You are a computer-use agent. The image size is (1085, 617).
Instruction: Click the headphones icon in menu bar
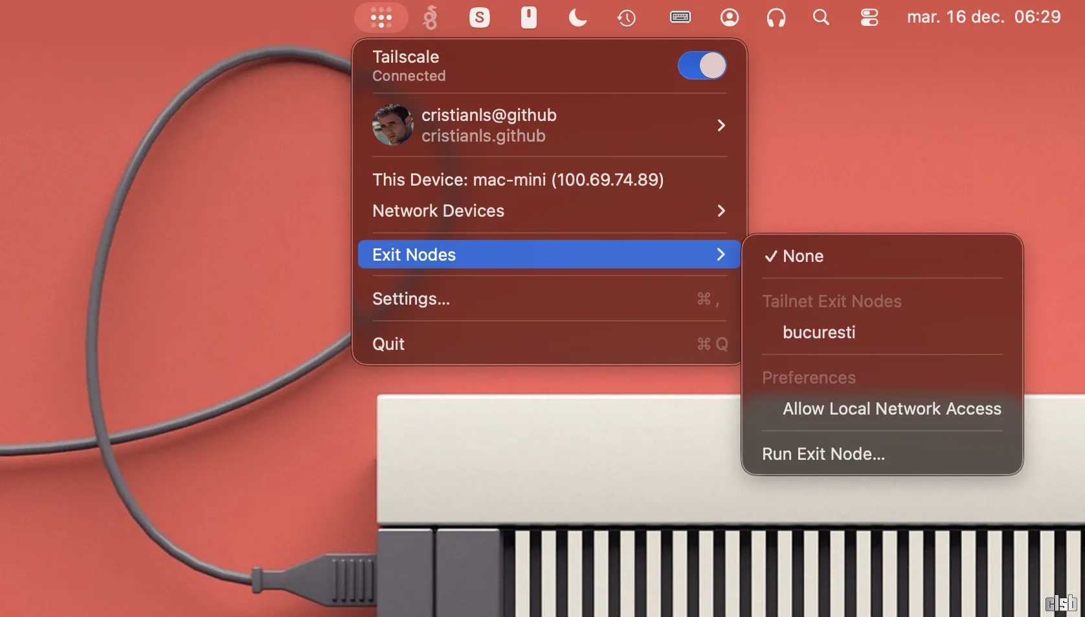tap(776, 17)
